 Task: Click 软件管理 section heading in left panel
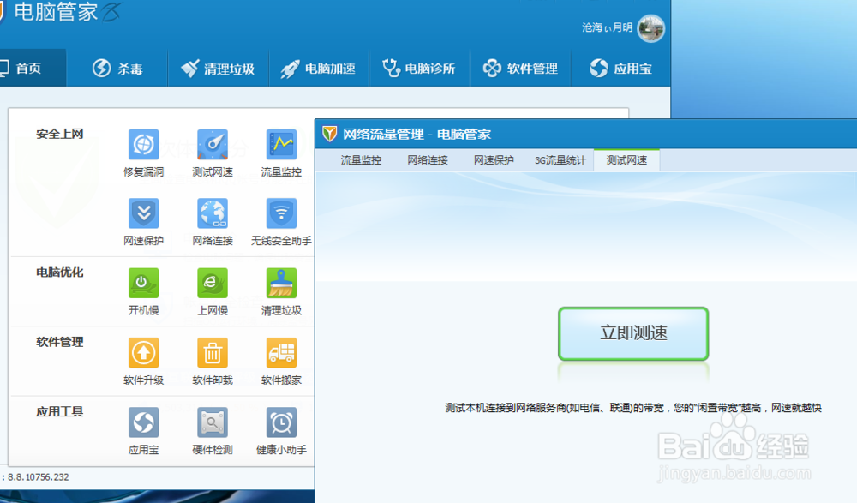(x=60, y=342)
